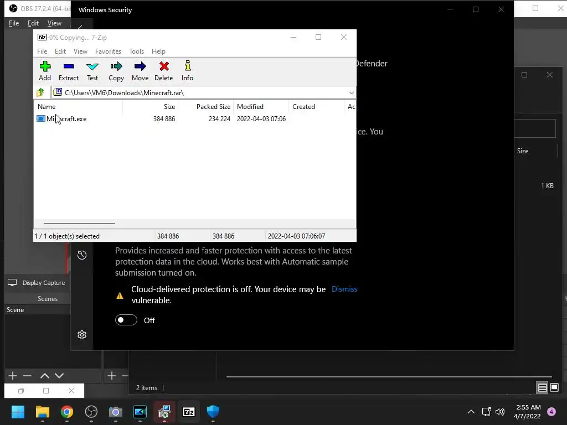Viewport: 567px width, 425px height.
Task: Sort by the Modified column header
Action: (x=261, y=107)
